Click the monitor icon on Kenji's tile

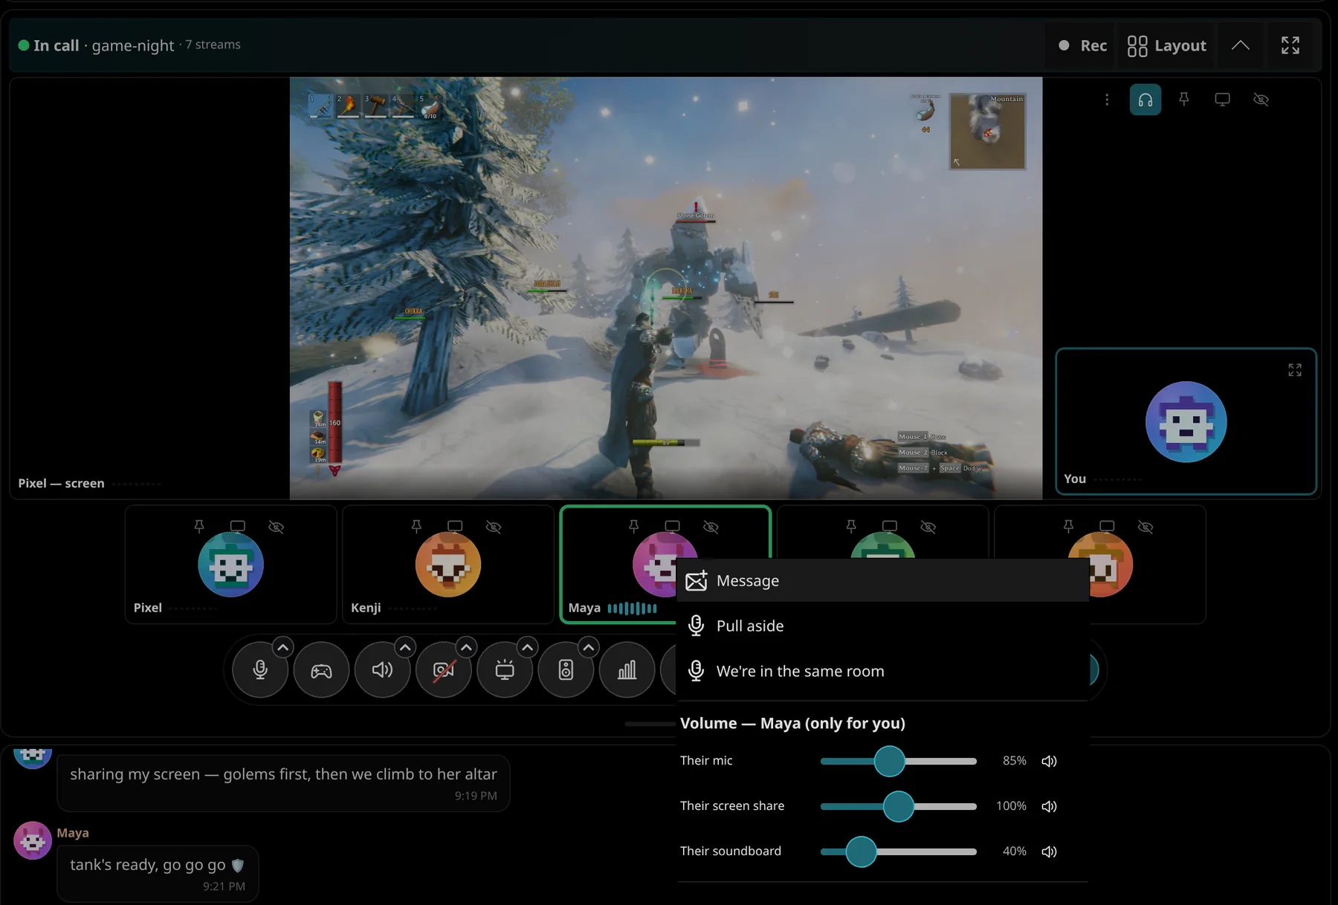pyautogui.click(x=455, y=526)
